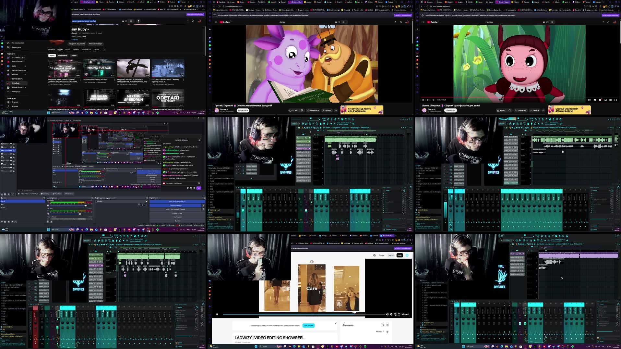Click Скачать in the Лунтик book-reading frame

pos(328,110)
